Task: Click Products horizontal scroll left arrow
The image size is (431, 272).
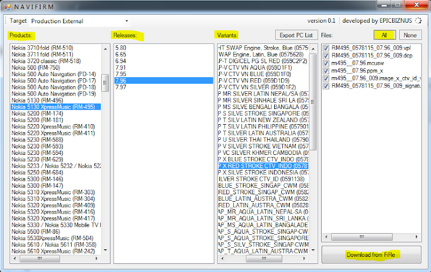Action: click(15, 259)
